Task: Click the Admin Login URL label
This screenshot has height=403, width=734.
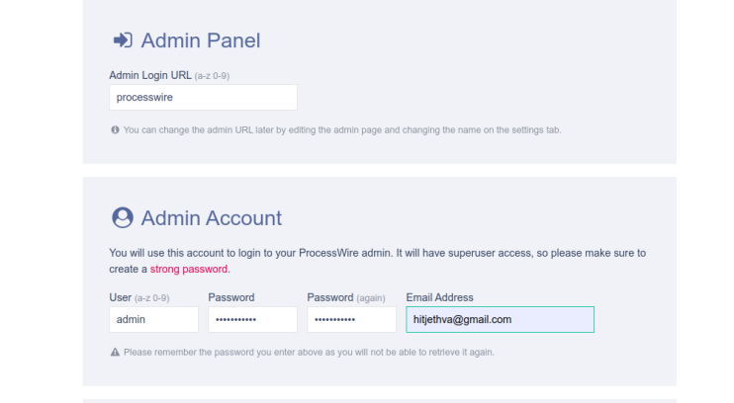Action: pos(149,75)
